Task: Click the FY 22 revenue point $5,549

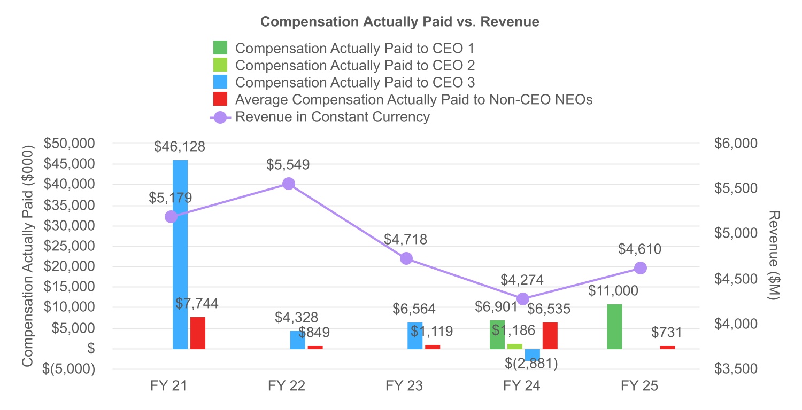Action: [x=289, y=184]
